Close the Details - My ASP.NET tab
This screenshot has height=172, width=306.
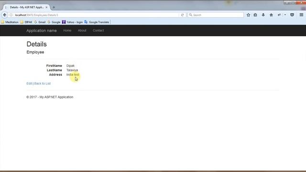click(46, 8)
